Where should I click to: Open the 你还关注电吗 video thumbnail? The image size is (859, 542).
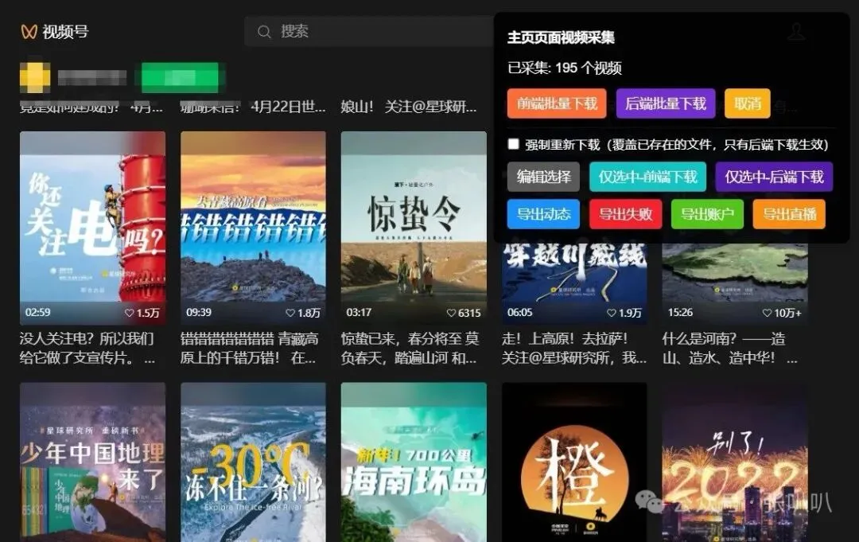[92, 228]
